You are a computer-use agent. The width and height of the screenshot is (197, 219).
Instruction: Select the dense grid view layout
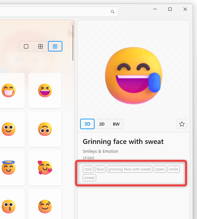coord(55,46)
